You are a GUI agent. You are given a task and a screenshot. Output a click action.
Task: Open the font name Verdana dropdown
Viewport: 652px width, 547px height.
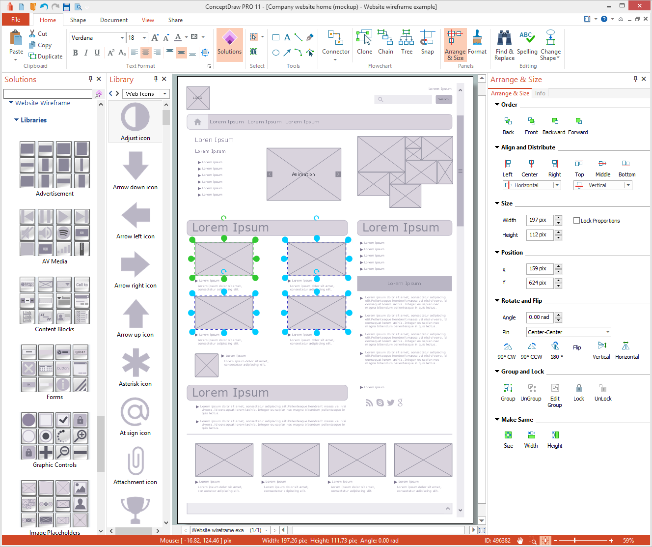point(122,38)
